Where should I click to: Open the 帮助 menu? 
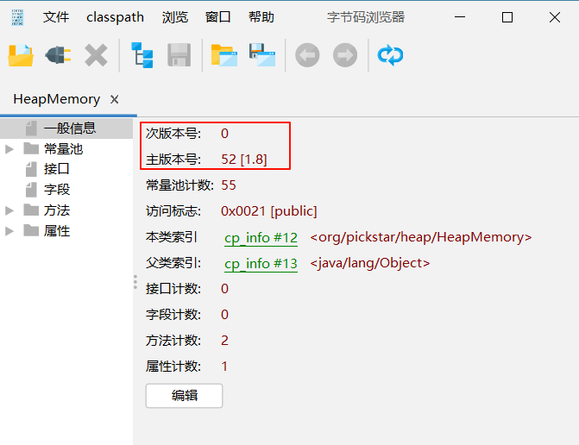[x=261, y=17]
